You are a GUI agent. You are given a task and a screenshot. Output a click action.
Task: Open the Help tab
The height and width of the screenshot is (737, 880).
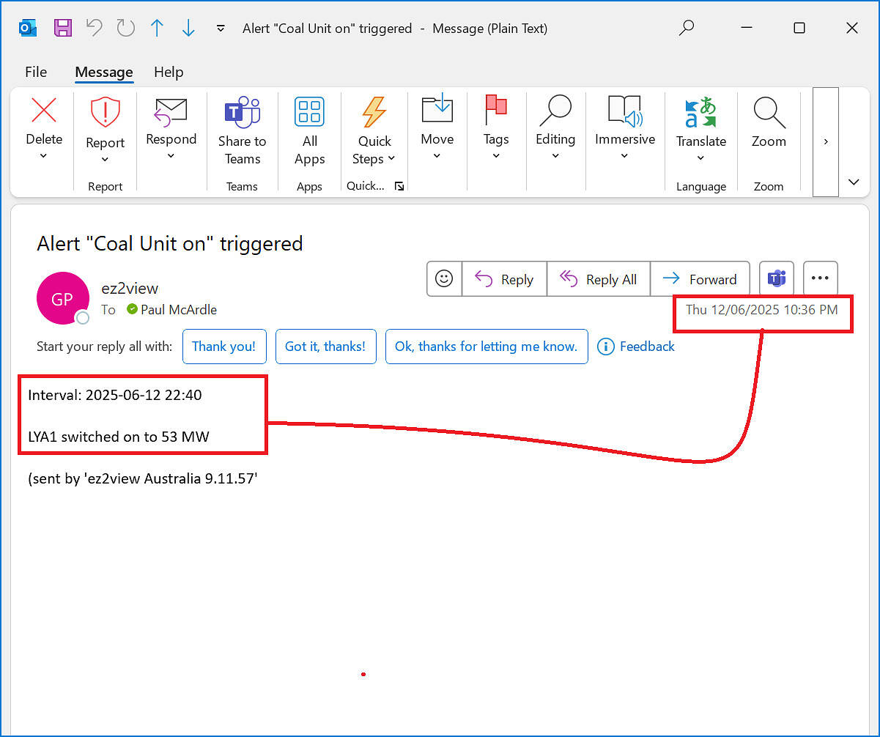pyautogui.click(x=169, y=72)
